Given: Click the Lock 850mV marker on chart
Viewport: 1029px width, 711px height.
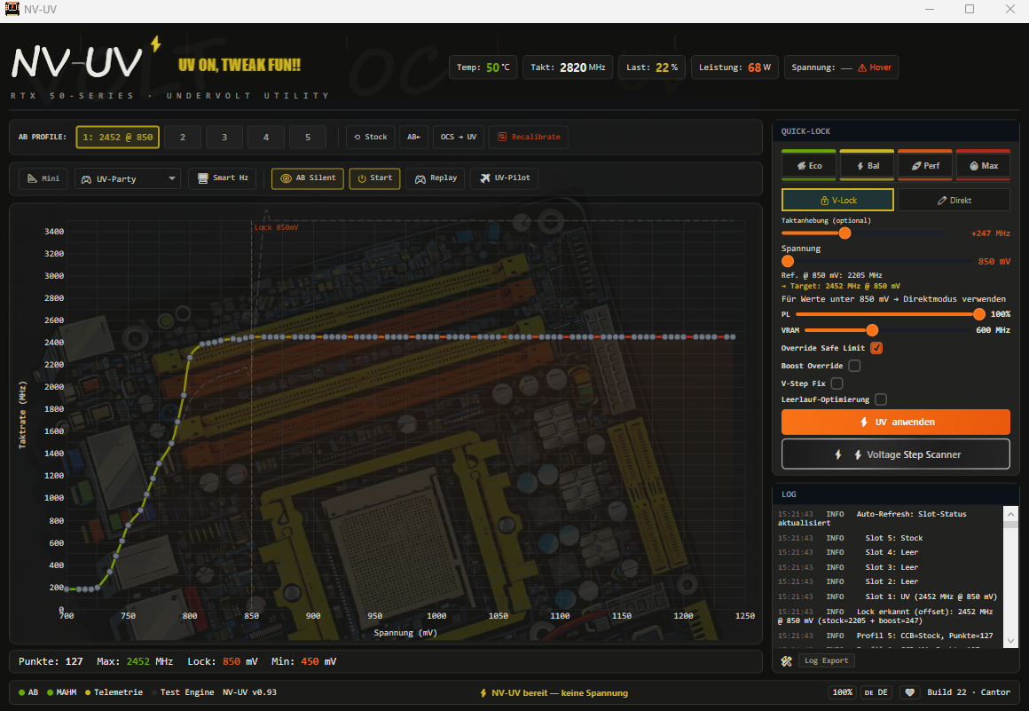Looking at the screenshot, I should coord(276,227).
